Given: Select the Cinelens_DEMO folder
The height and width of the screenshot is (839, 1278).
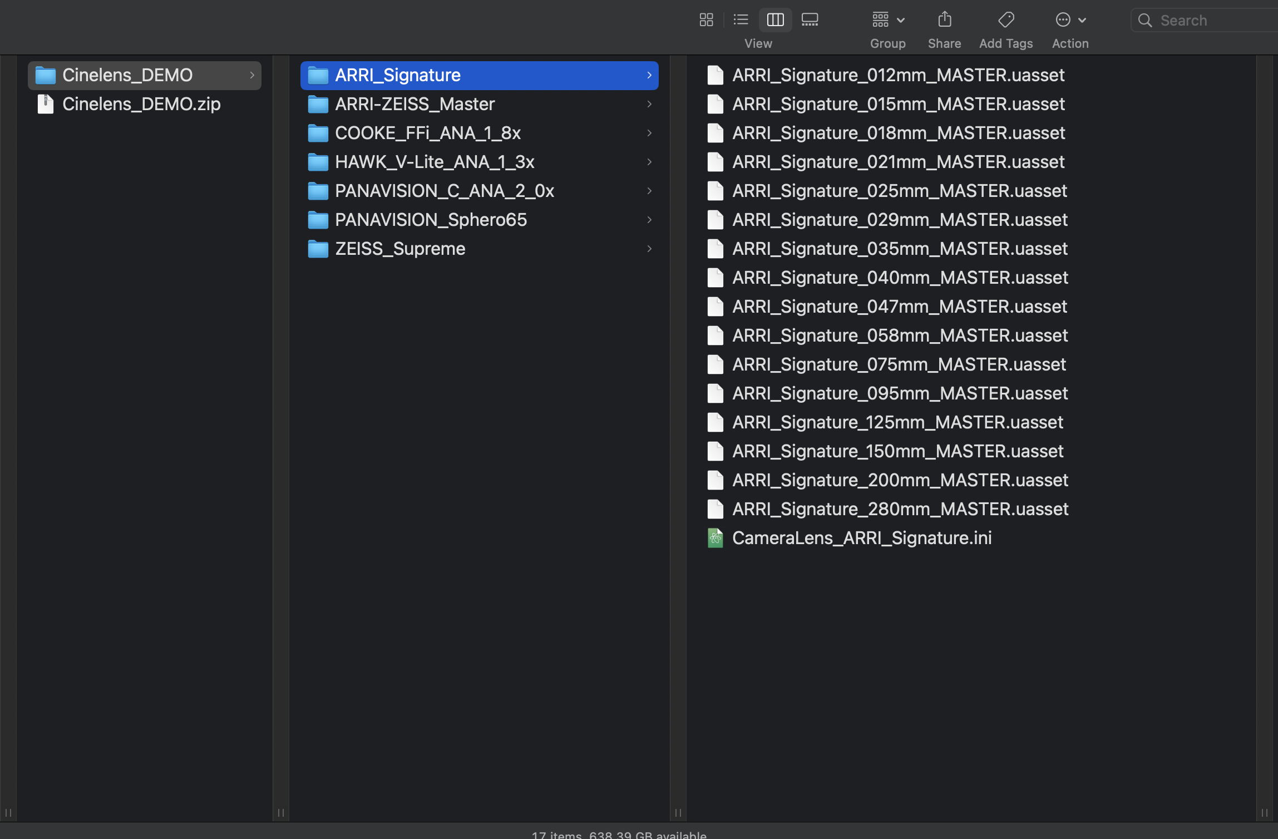Looking at the screenshot, I should tap(145, 75).
